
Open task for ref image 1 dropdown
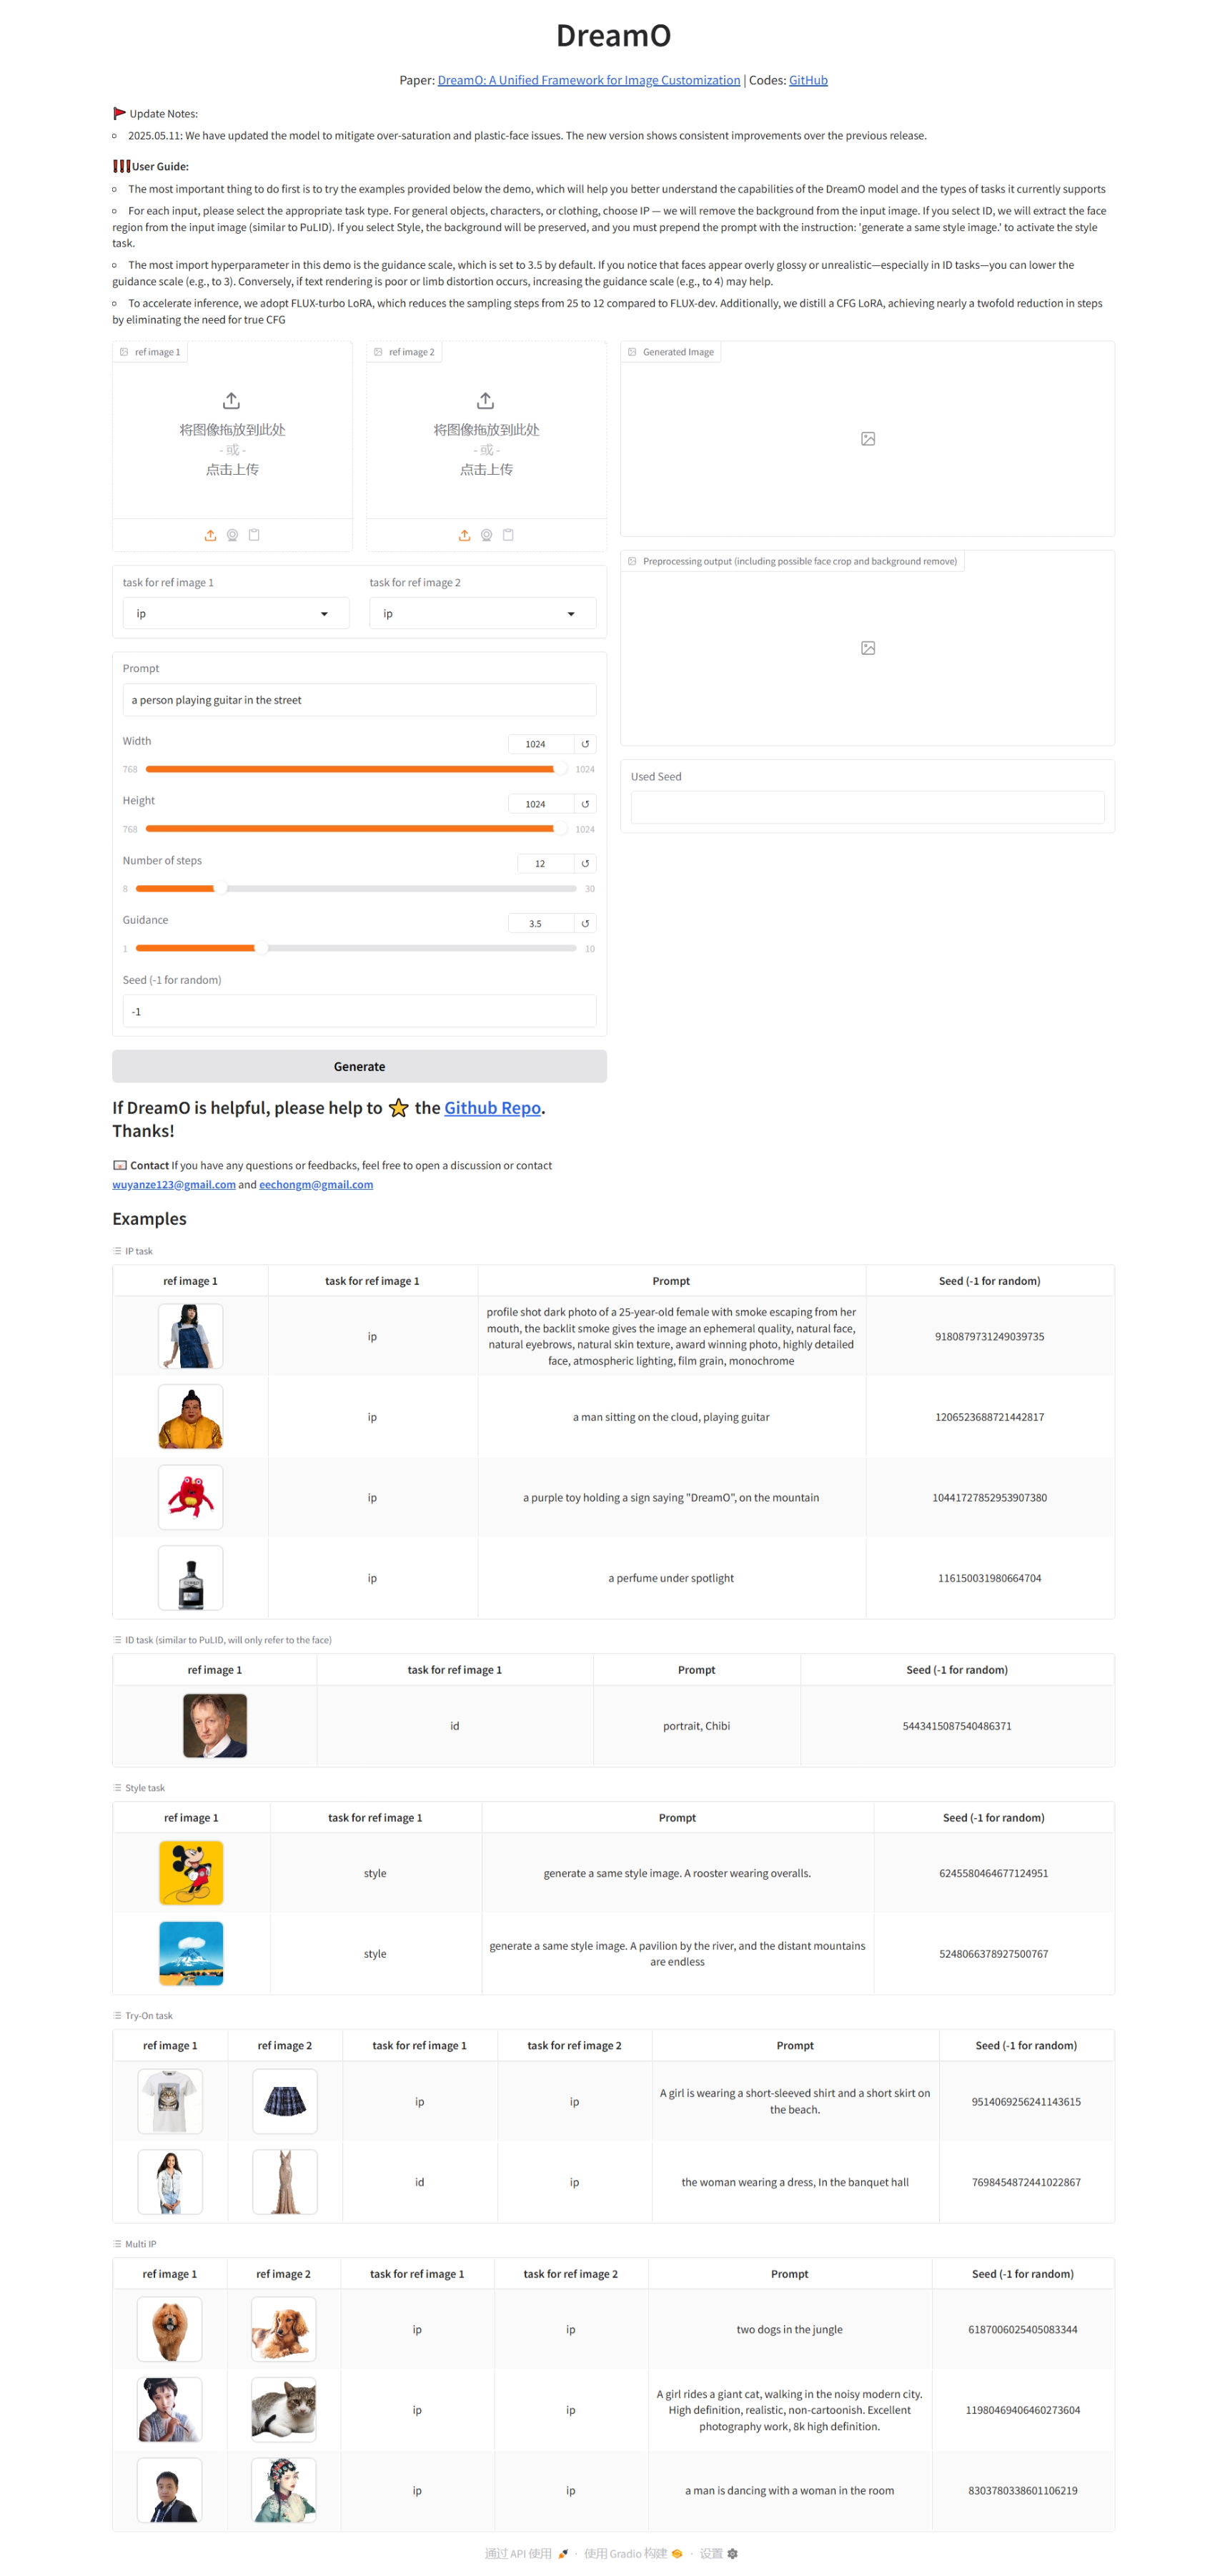[x=235, y=613]
